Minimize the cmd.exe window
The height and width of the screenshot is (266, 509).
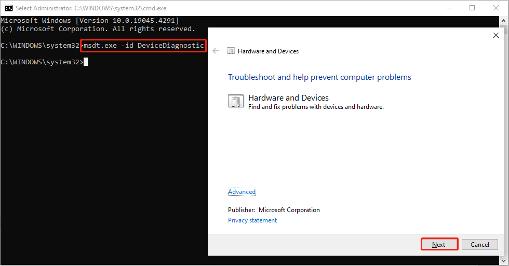point(449,8)
